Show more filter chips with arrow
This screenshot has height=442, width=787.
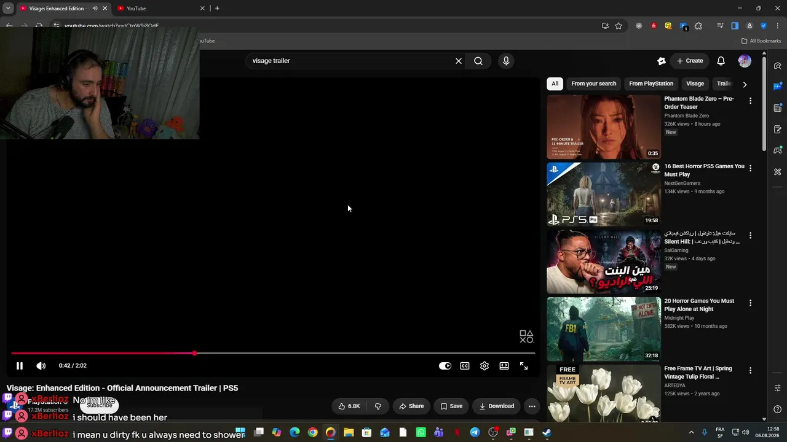pyautogui.click(x=745, y=84)
